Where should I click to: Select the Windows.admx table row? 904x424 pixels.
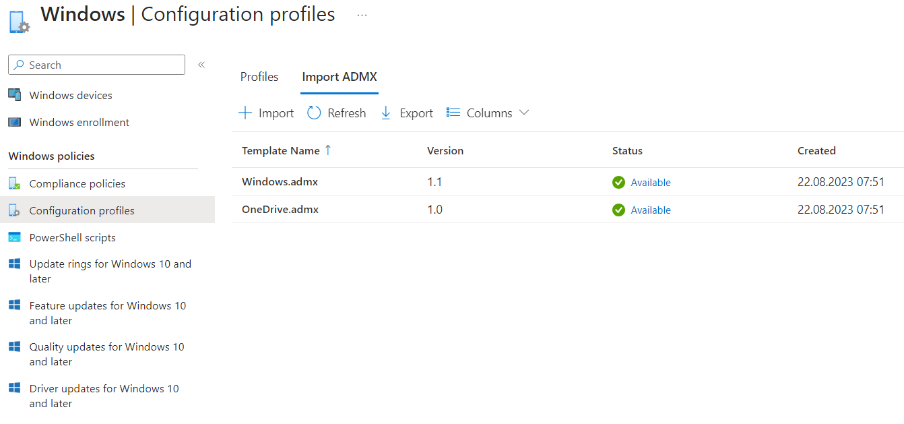(x=280, y=182)
